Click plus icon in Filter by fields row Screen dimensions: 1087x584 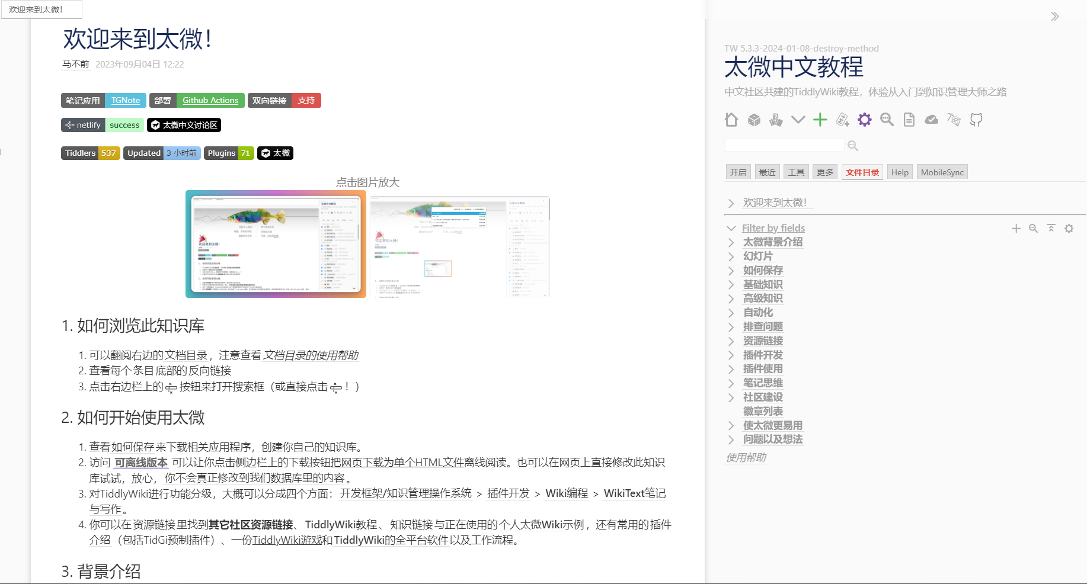(x=1016, y=229)
